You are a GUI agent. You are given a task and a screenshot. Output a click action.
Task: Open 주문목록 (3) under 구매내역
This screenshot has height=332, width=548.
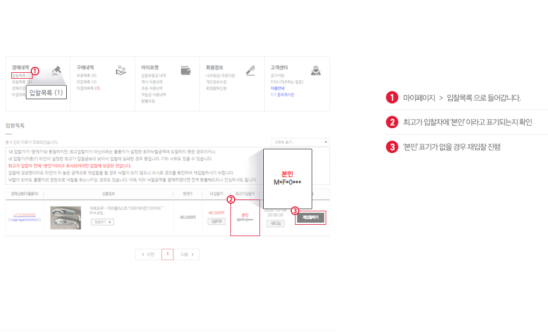tap(86, 82)
